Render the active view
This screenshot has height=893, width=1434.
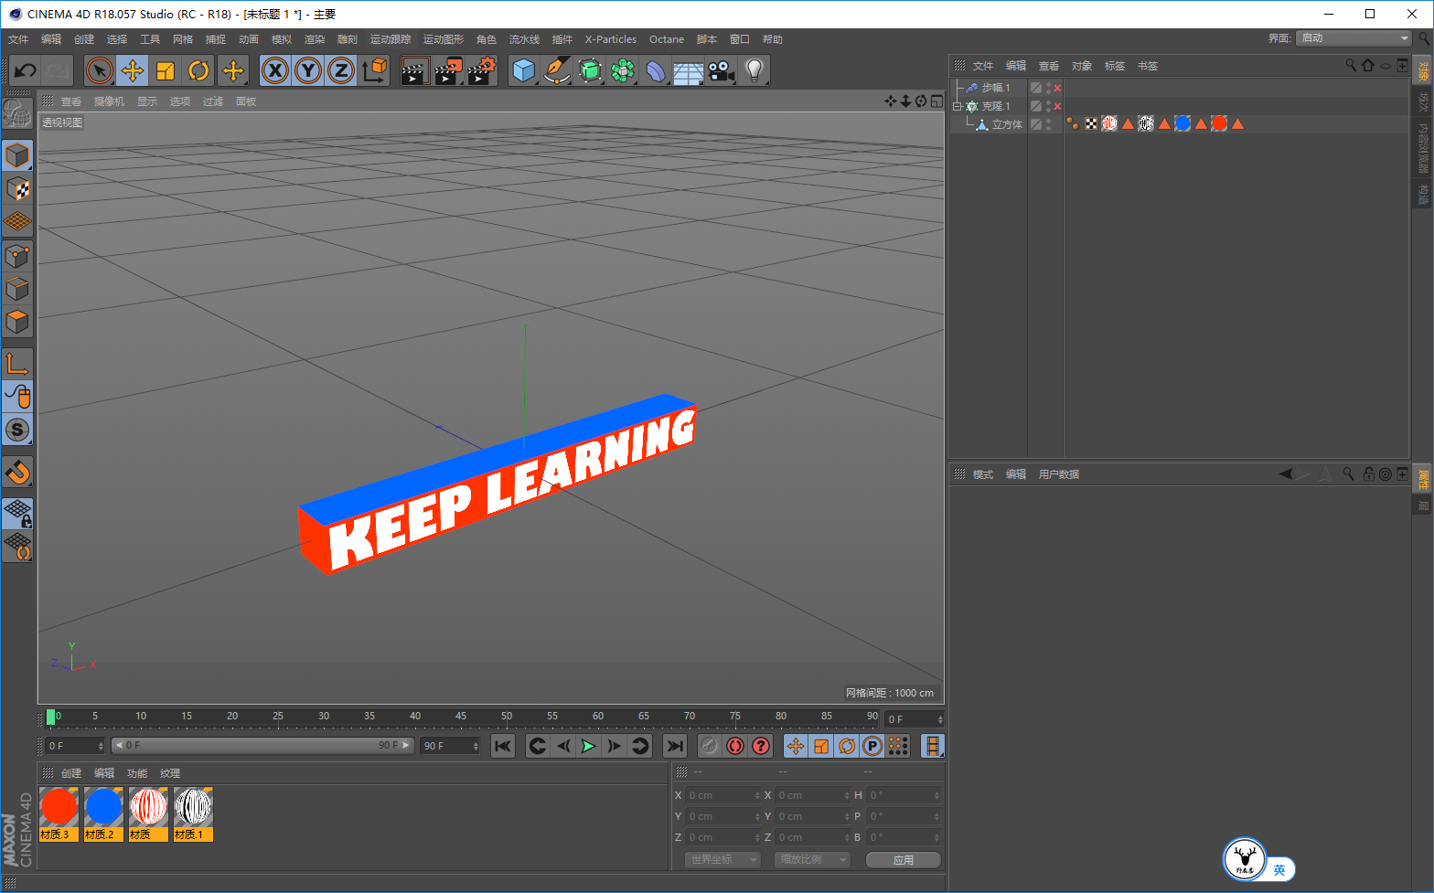tap(414, 70)
